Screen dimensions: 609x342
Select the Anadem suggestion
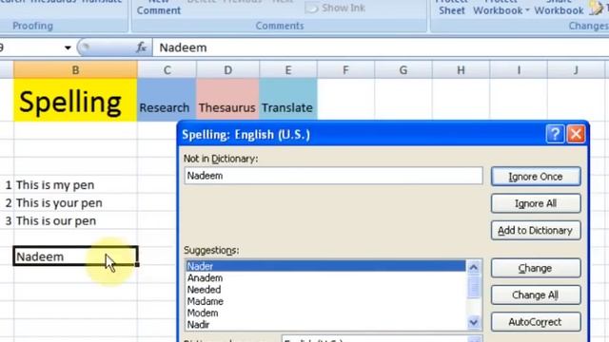tap(325, 278)
